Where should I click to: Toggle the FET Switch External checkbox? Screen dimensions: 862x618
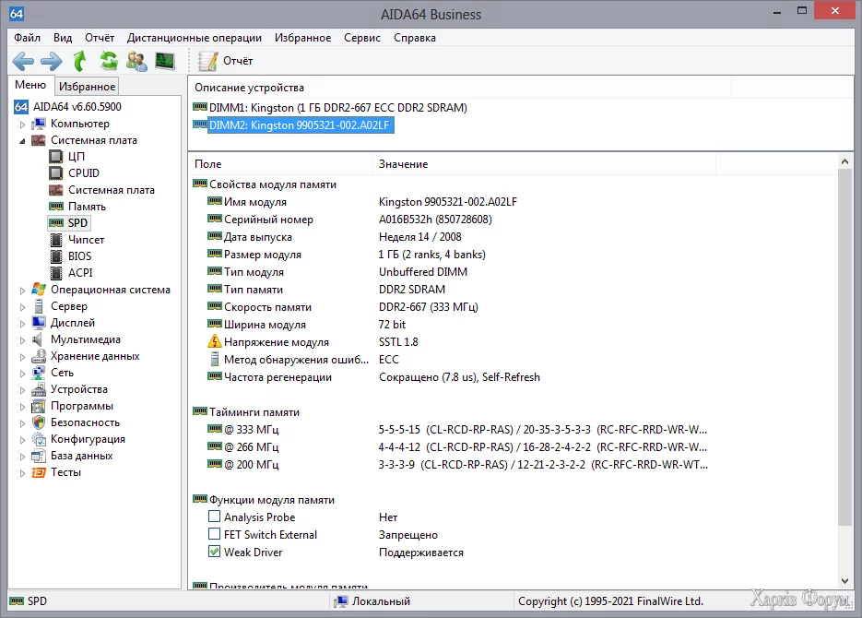pyautogui.click(x=215, y=535)
